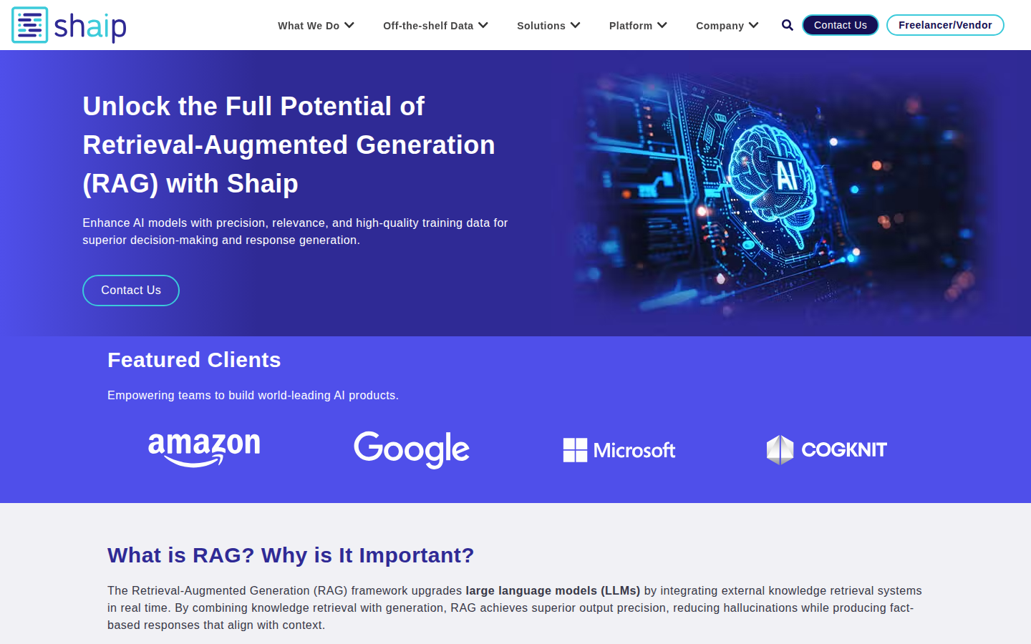Click the Freelancer/Vendor button
The image size is (1031, 644).
pyautogui.click(x=945, y=25)
